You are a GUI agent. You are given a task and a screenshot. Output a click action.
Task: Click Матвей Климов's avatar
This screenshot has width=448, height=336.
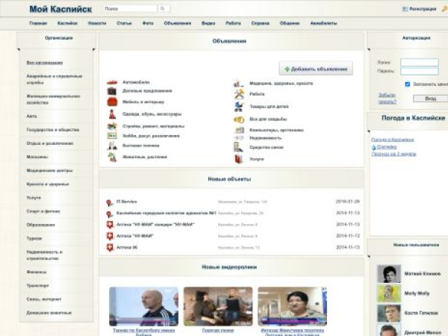(x=389, y=274)
